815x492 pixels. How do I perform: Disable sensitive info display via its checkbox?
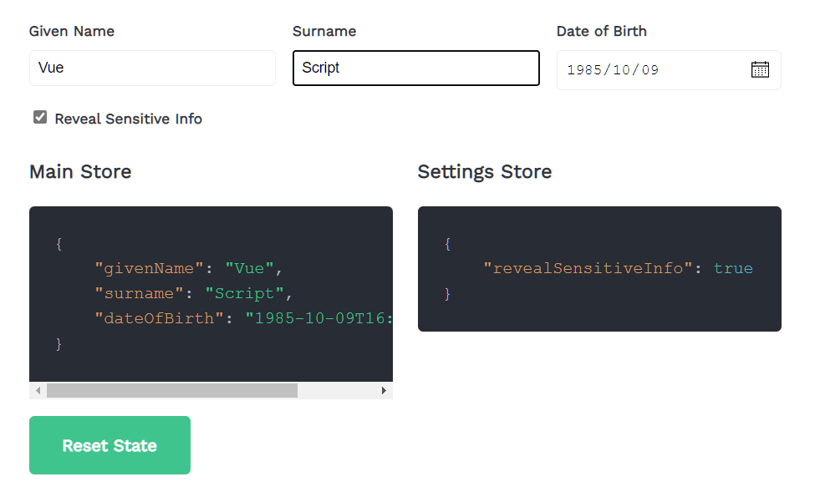tap(39, 117)
